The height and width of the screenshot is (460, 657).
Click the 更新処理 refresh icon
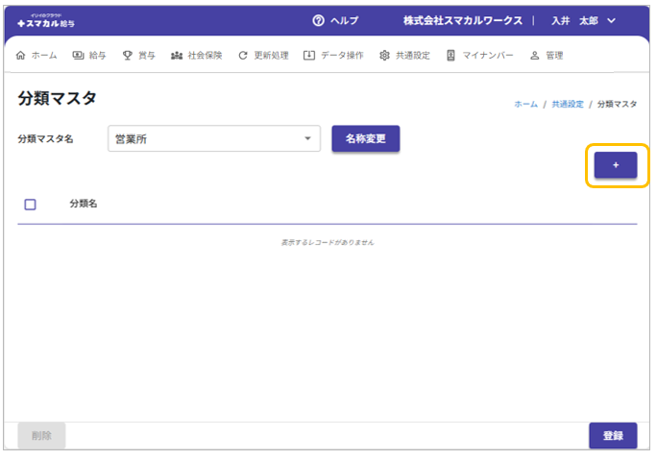[243, 56]
